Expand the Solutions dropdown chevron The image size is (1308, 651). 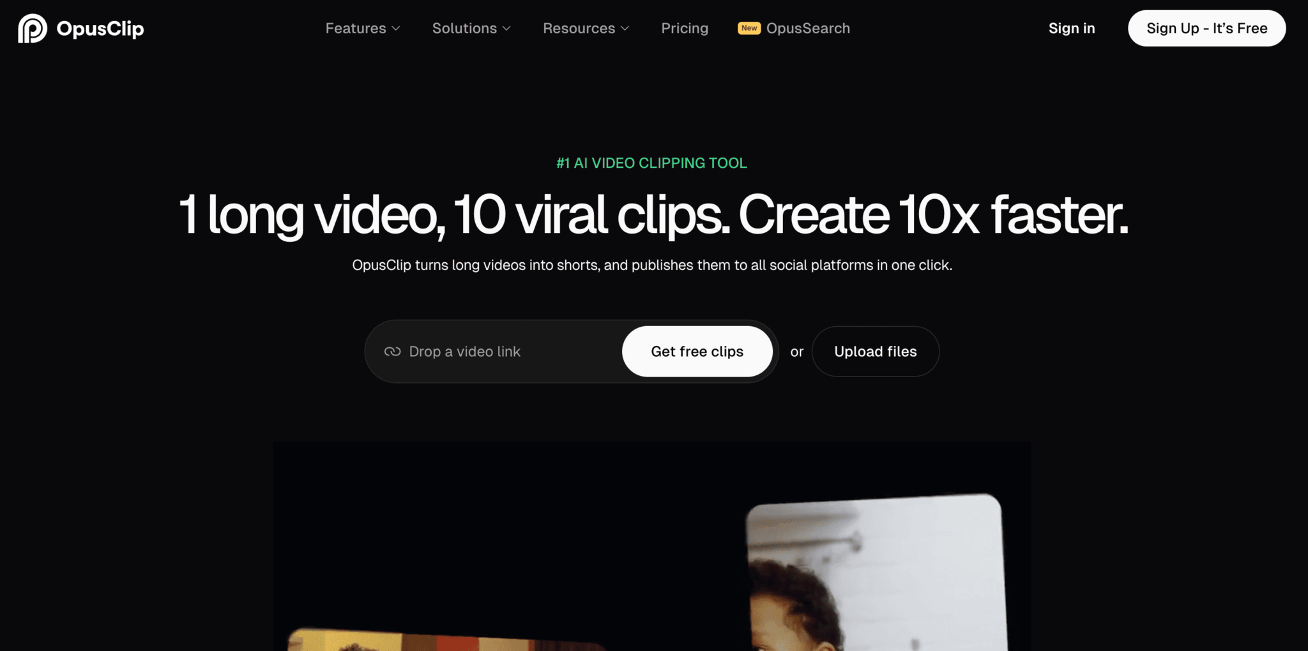pyautogui.click(x=506, y=29)
